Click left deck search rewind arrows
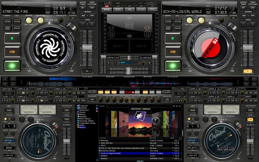The width and height of the screenshot is (259, 162). click(83, 16)
